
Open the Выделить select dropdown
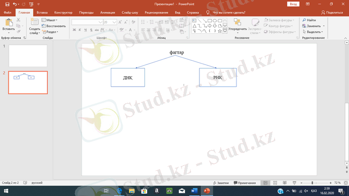point(313,32)
